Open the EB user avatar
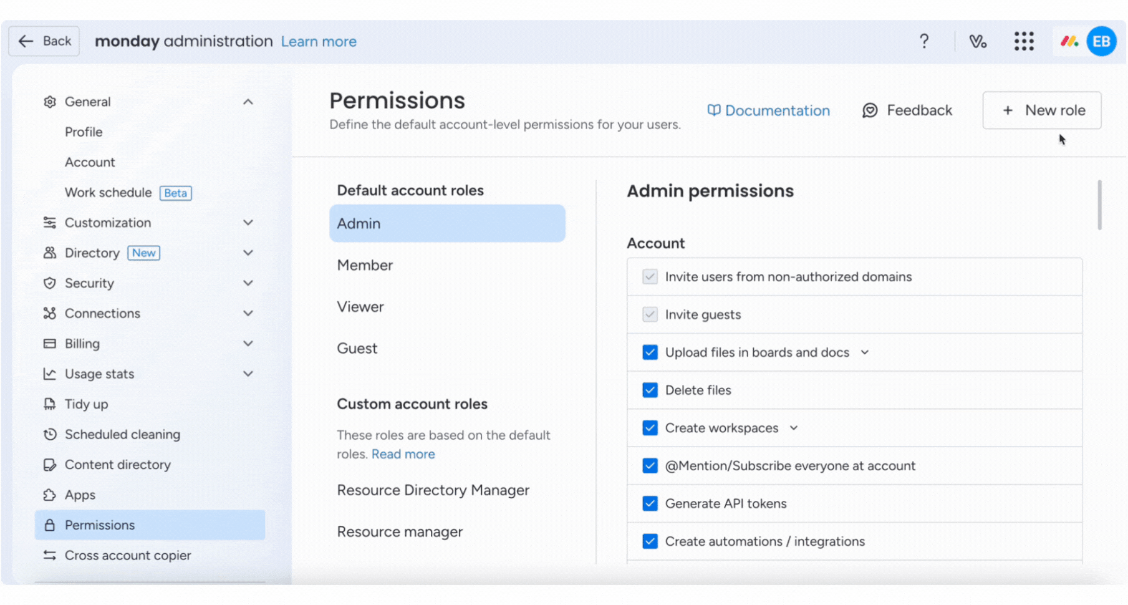The image size is (1128, 605). click(1102, 41)
